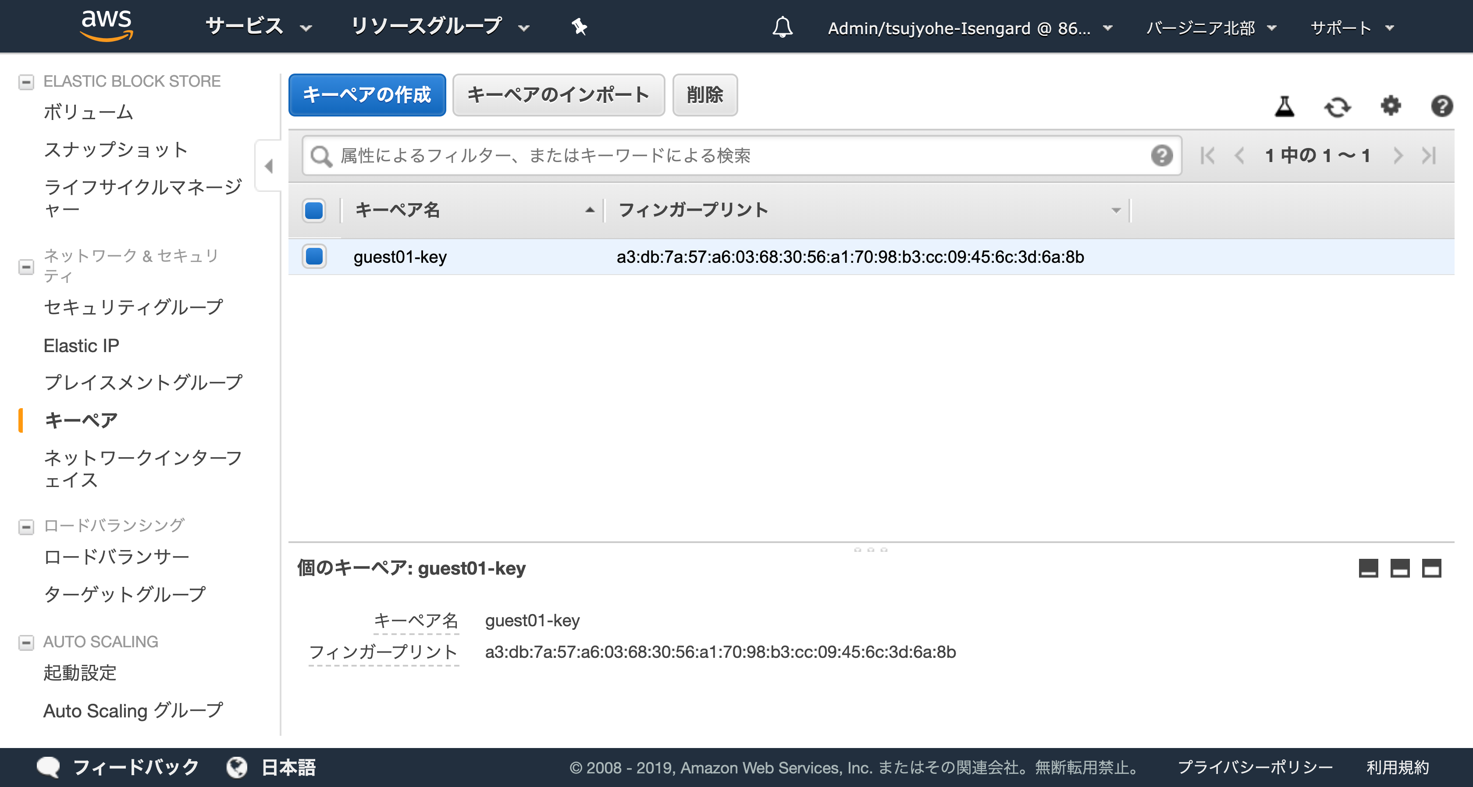Image resolution: width=1473 pixels, height=787 pixels.
Task: Open the experiments flask icon
Action: pyautogui.click(x=1284, y=106)
